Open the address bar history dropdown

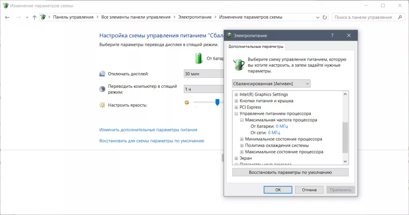[318, 18]
